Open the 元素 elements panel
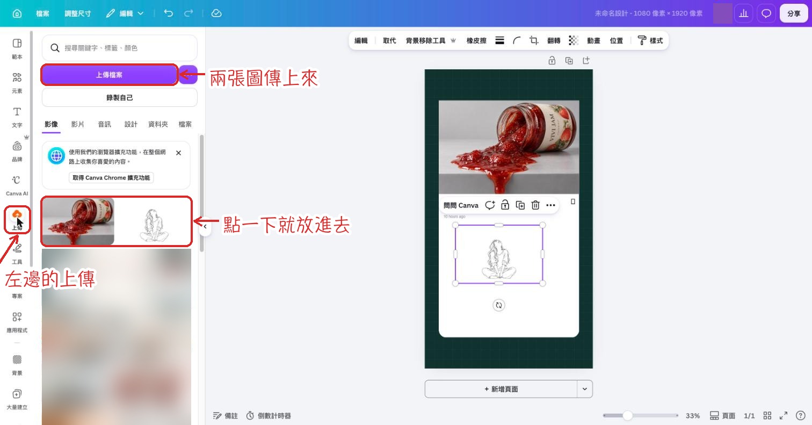Image resolution: width=812 pixels, height=425 pixels. pos(17,83)
